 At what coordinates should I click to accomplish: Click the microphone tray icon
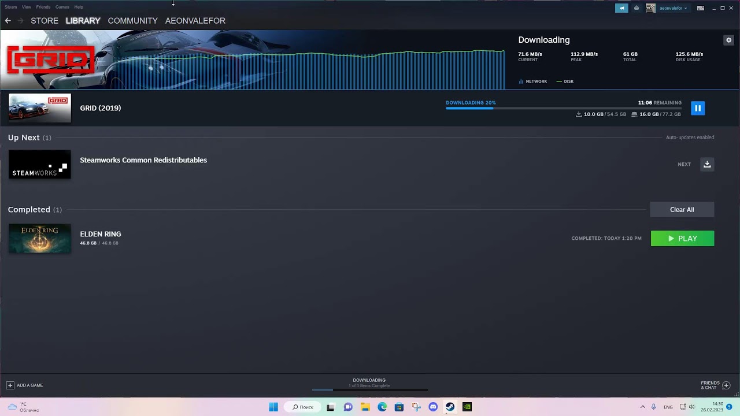[654, 407]
